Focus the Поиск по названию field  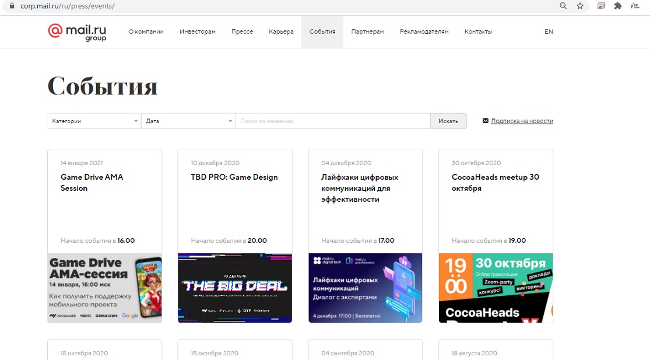333,121
